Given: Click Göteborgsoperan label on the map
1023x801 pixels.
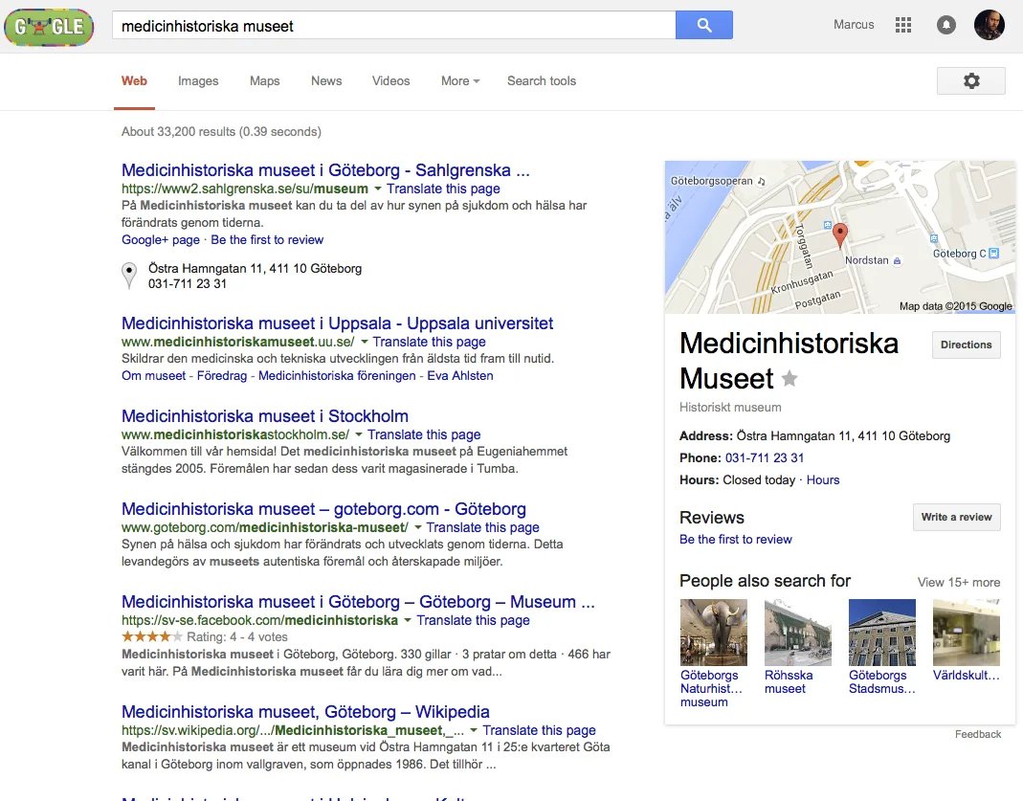Looking at the screenshot, I should (x=711, y=181).
